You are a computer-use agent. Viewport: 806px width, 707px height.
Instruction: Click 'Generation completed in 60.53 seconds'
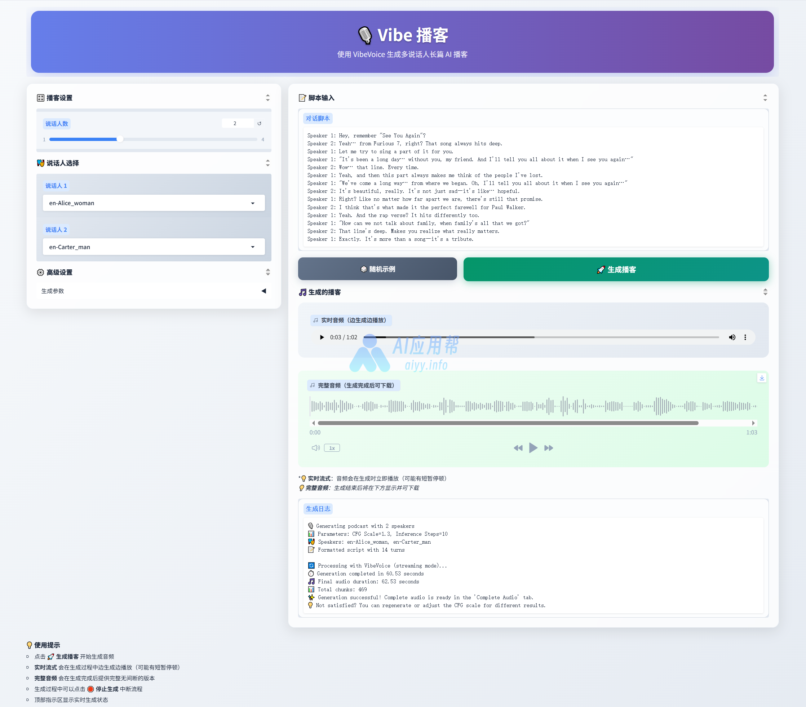pyautogui.click(x=370, y=574)
